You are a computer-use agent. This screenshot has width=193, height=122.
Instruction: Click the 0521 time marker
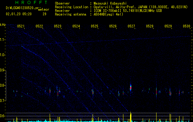pos(21,26)
